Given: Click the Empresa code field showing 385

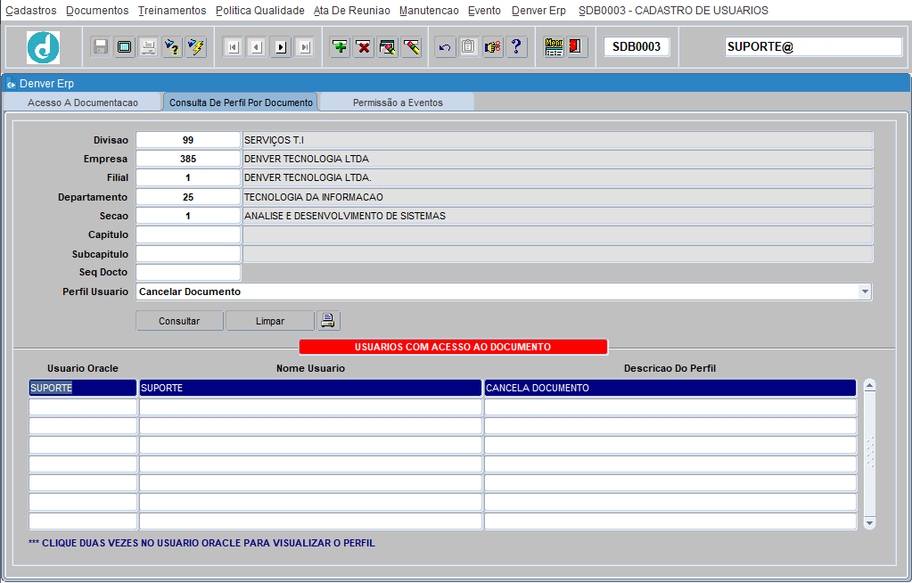Looking at the screenshot, I should [x=188, y=159].
